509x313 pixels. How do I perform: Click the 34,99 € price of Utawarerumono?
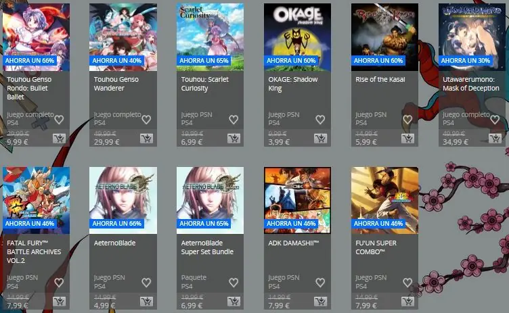click(x=456, y=142)
